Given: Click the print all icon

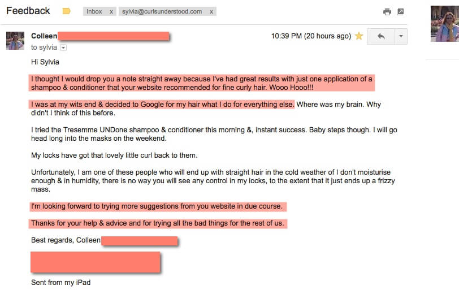Looking at the screenshot, I should (x=387, y=12).
